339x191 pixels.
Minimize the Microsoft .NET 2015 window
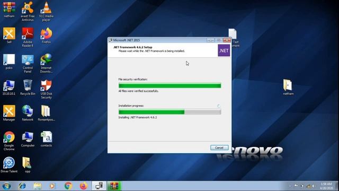[x=210, y=40]
